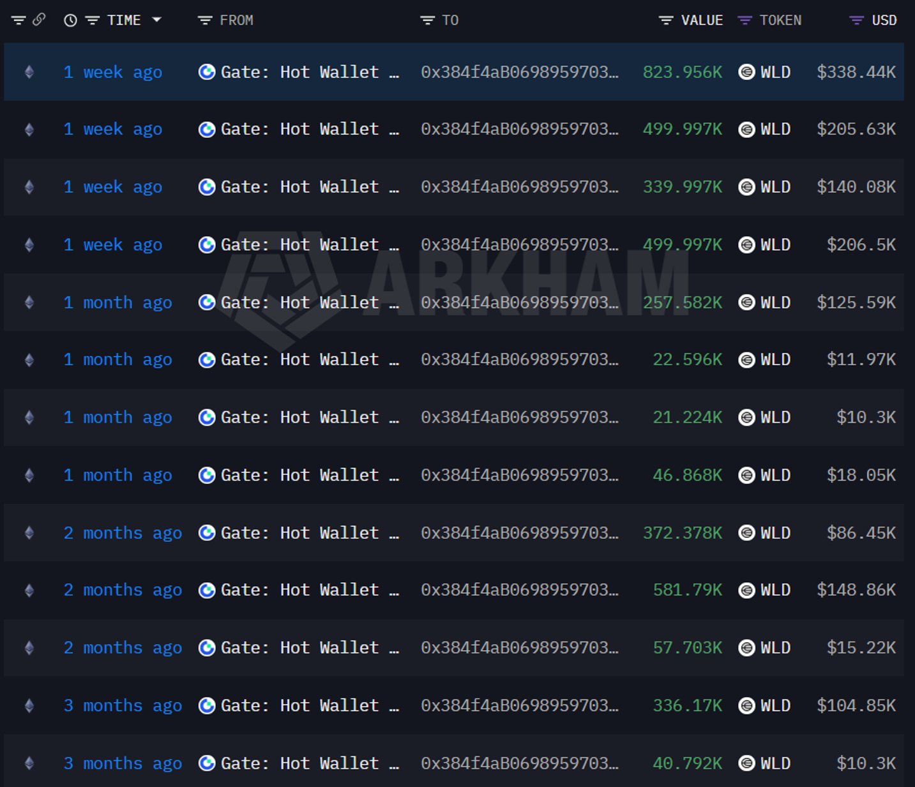
Task: Click the Ethereum icon in the 46.868K row
Action: pyautogui.click(x=29, y=476)
